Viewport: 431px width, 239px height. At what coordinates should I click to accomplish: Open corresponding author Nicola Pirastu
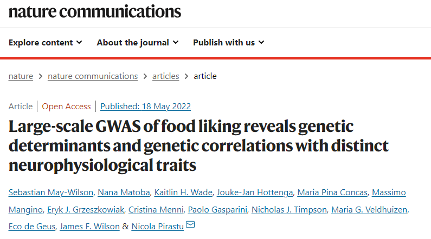157,226
